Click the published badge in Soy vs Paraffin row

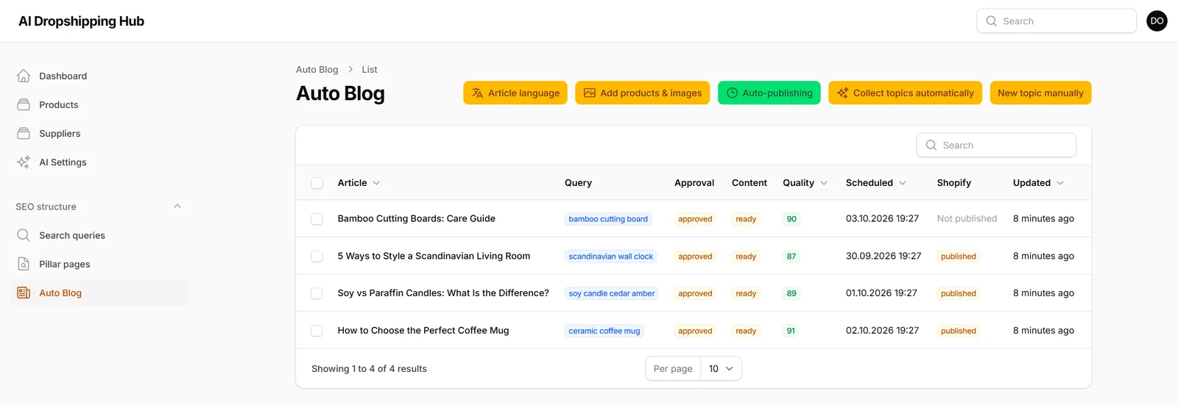point(959,293)
